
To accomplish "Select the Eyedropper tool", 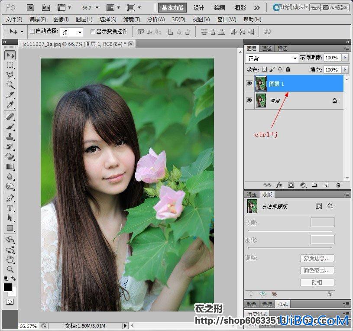I will tap(10, 105).
